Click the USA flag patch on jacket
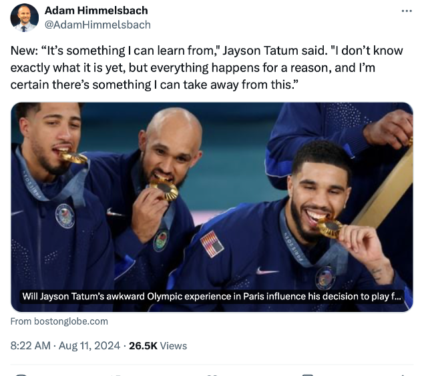The width and height of the screenshot is (424, 376). (212, 244)
